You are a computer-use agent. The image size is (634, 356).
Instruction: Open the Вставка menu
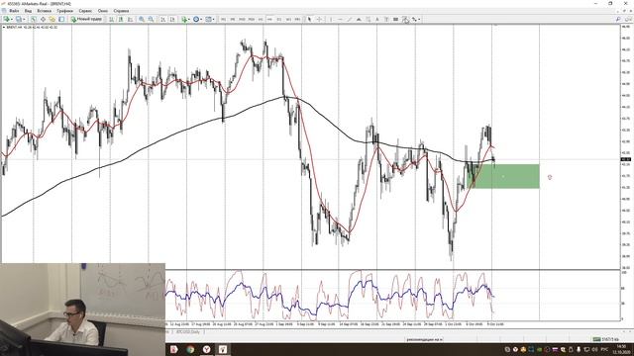(x=44, y=11)
